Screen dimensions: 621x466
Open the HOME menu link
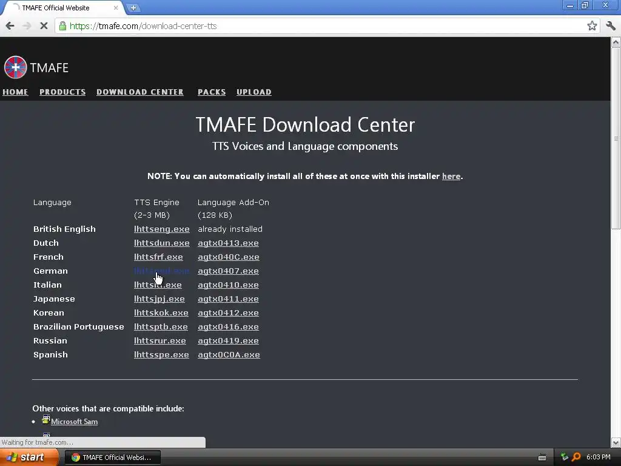[15, 92]
